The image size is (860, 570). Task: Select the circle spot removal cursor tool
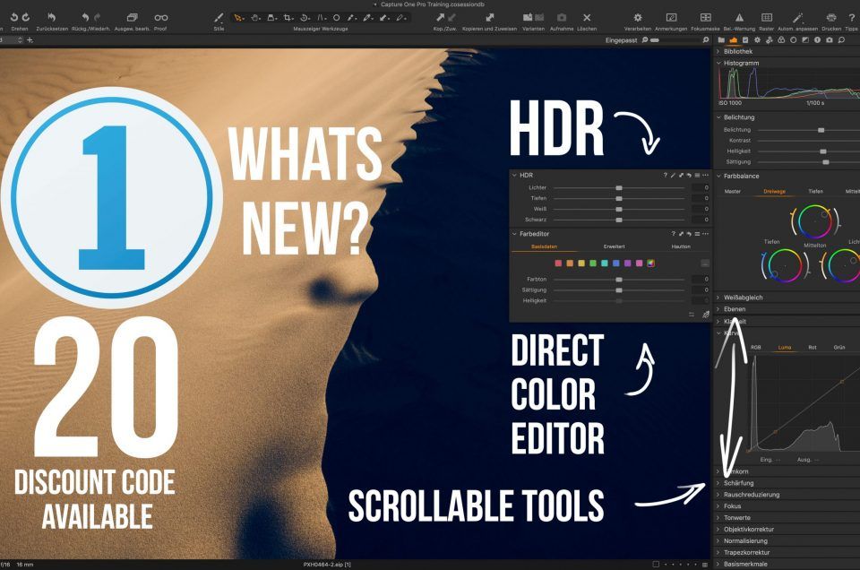336,18
